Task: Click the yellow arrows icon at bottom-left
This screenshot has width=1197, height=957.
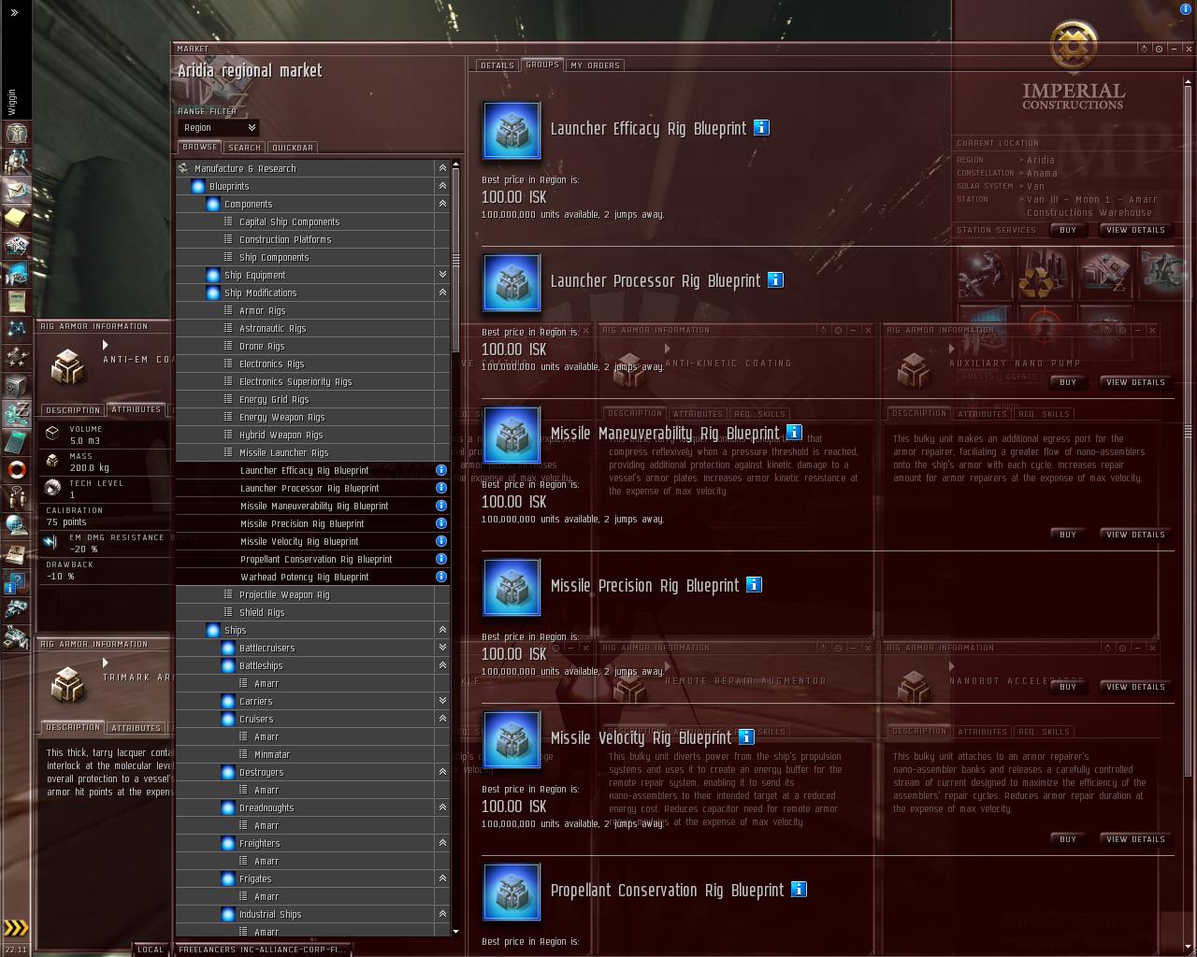Action: (16, 928)
